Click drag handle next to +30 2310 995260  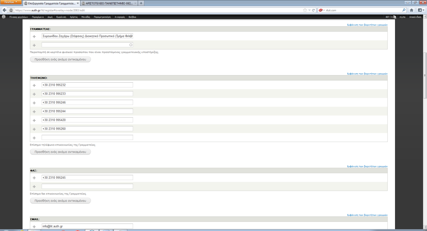click(34, 129)
